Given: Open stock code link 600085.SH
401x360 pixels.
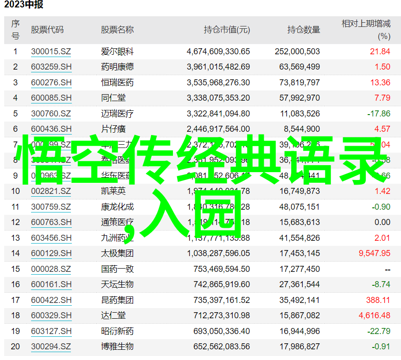Looking at the screenshot, I should pos(51,98).
